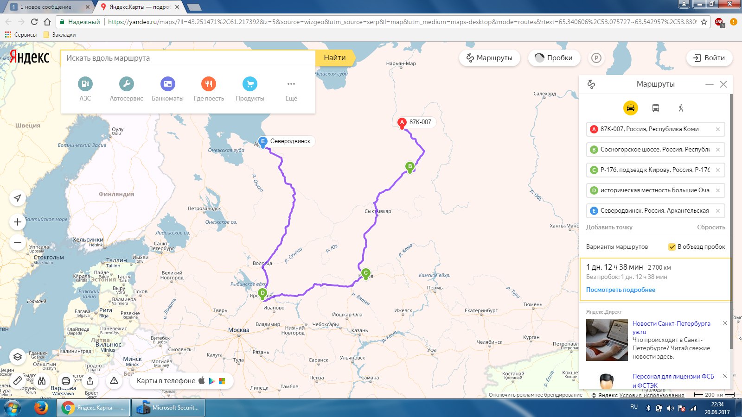The width and height of the screenshot is (742, 417).
Task: Open the Посмотреть подробнее route details link
Action: [620, 290]
